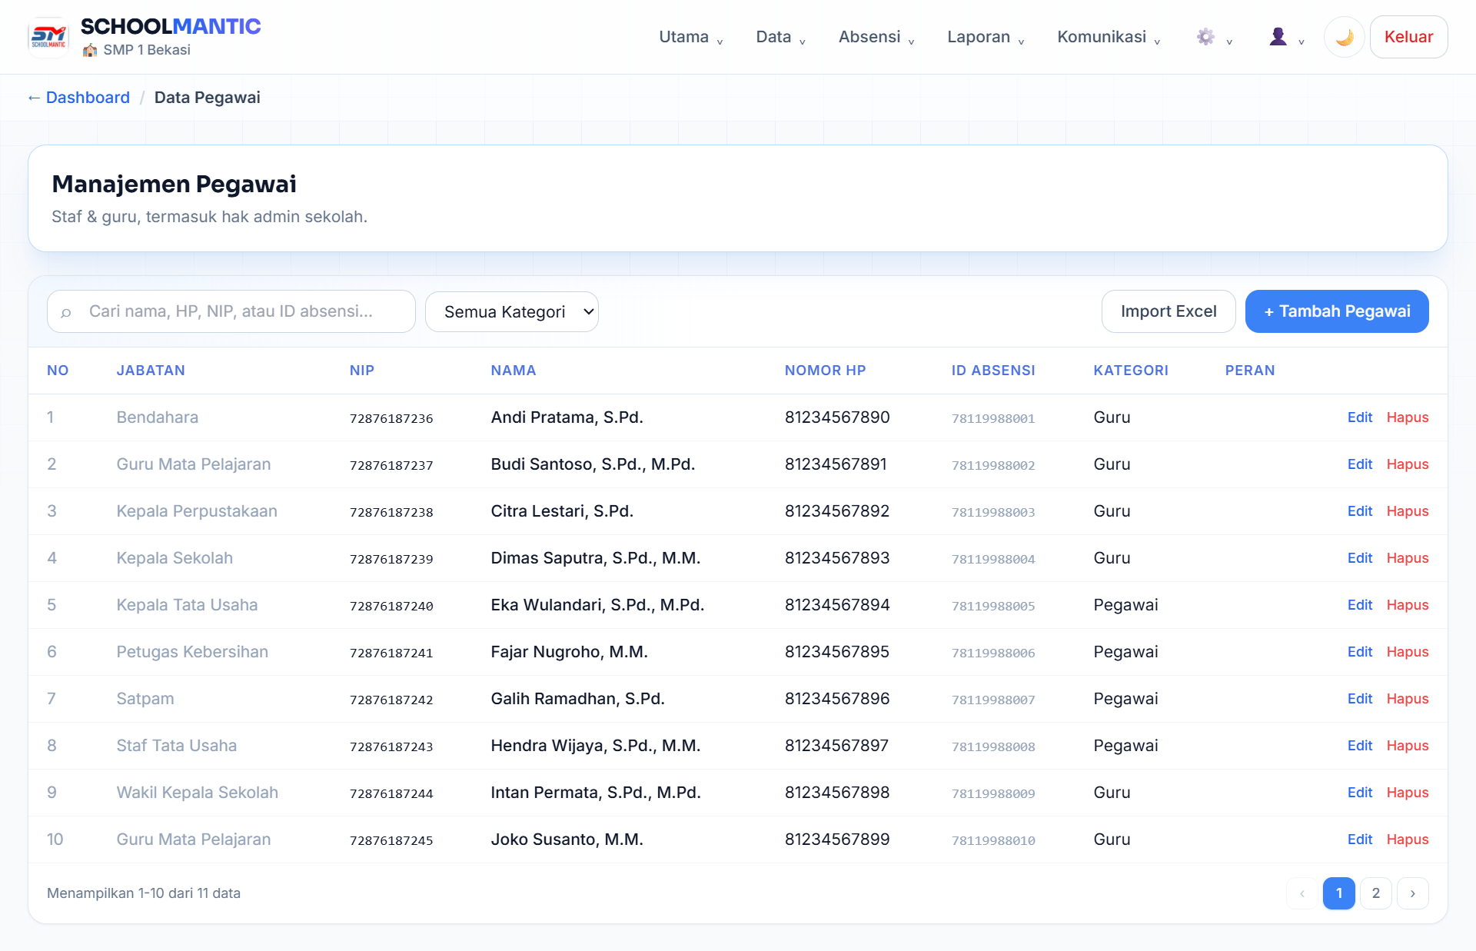Expand the Absensi menu

tap(876, 37)
